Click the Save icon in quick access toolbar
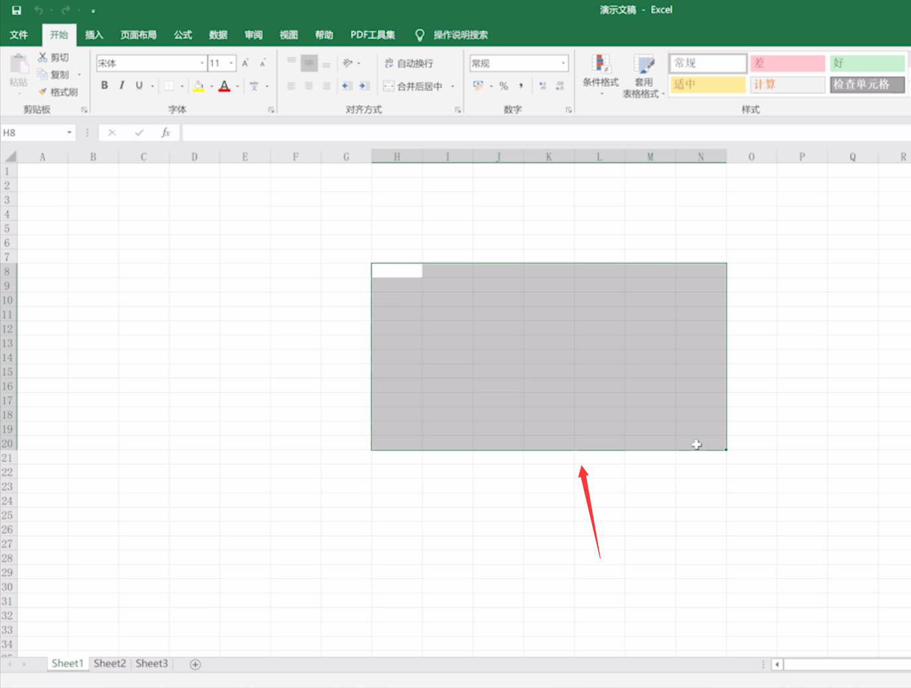 tap(17, 10)
